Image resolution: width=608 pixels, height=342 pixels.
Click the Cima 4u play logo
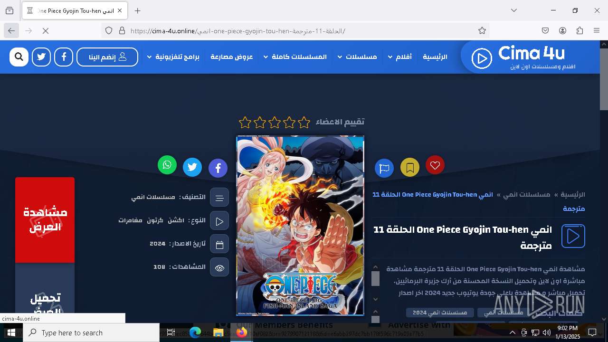tap(481, 58)
